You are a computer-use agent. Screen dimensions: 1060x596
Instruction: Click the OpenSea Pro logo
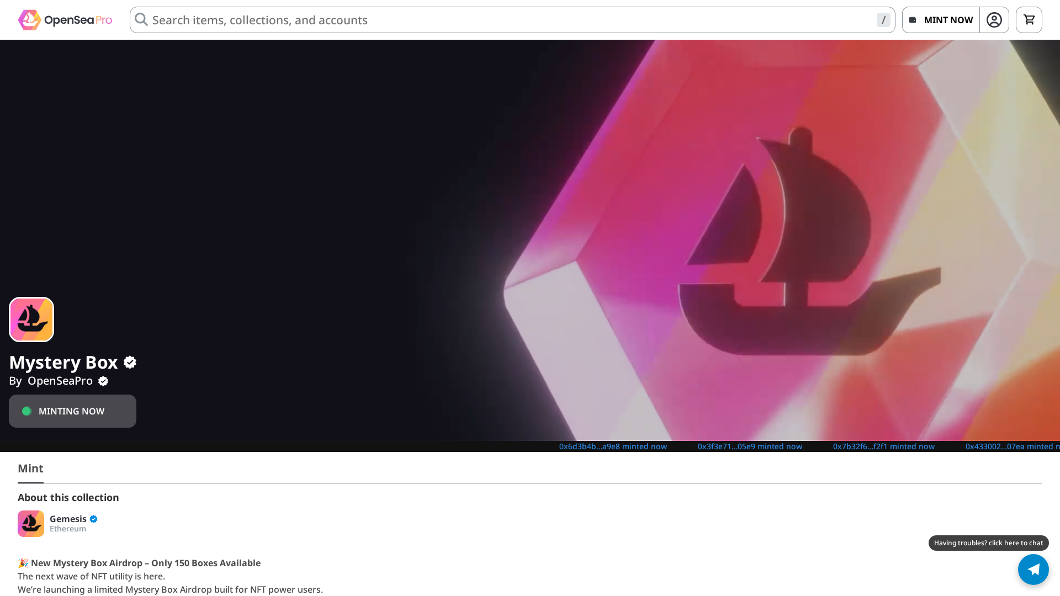point(65,20)
